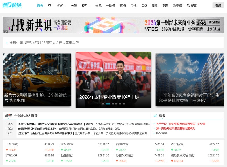227x167 pixels.
Task: Go to 首页 in navigation bar
Action: click(x=40, y=5)
